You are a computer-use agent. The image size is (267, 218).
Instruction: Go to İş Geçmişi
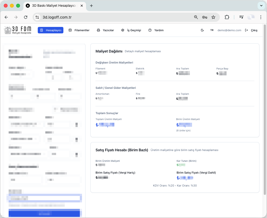[x=131, y=30]
